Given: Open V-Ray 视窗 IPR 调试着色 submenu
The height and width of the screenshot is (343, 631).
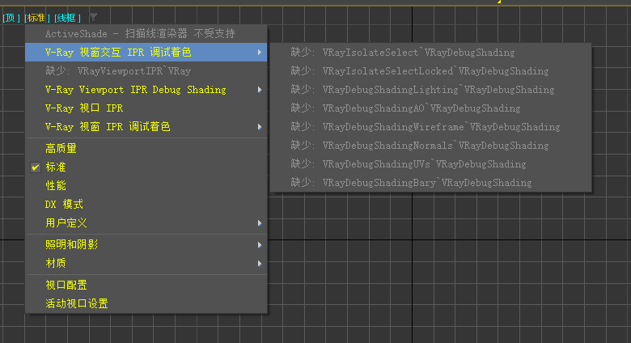Looking at the screenshot, I should point(146,127).
